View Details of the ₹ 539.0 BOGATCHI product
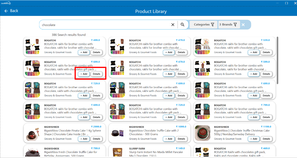297x158 pixels. [x=266, y=52]
